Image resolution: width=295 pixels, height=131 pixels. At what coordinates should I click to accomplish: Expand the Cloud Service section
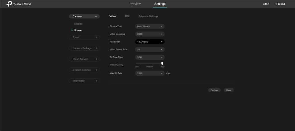[84, 59]
